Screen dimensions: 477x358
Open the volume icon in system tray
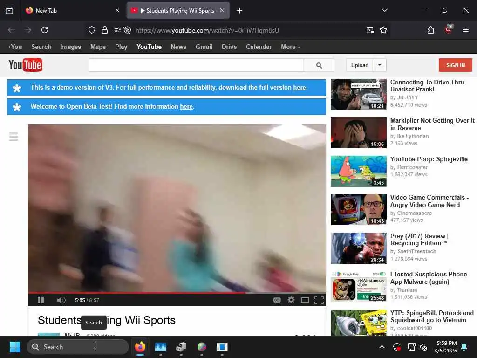click(x=423, y=347)
